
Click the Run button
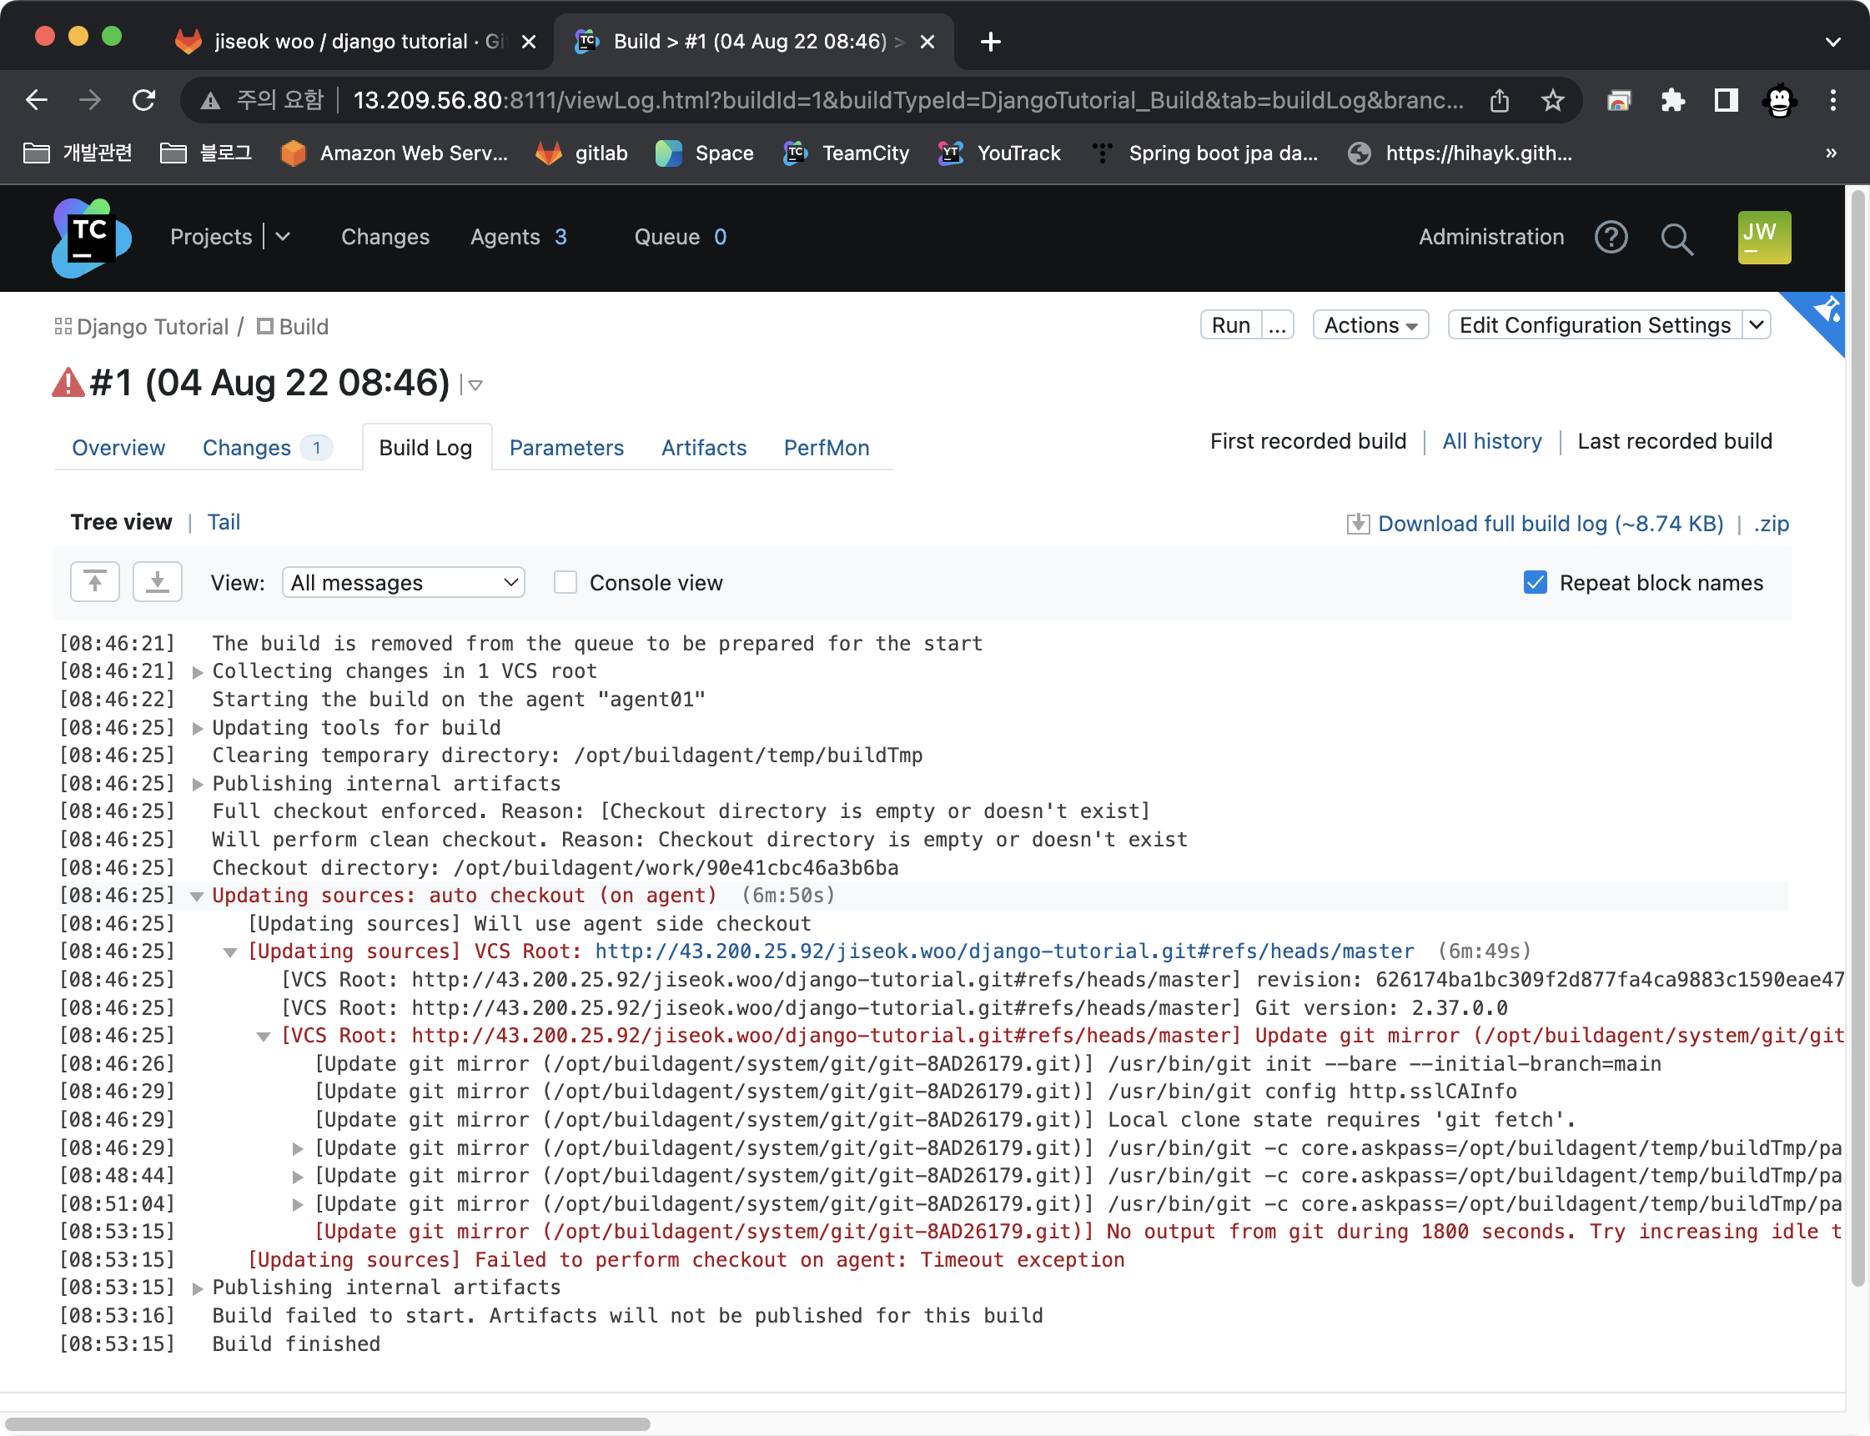[x=1230, y=326]
